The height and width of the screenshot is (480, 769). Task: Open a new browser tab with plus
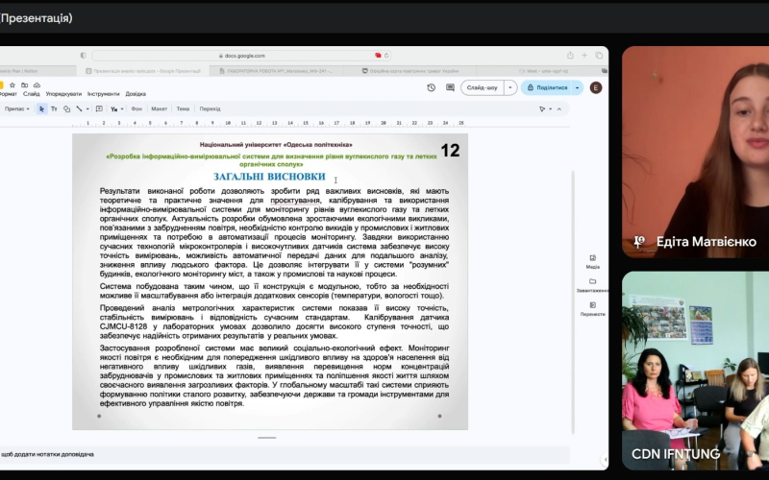[x=584, y=56]
